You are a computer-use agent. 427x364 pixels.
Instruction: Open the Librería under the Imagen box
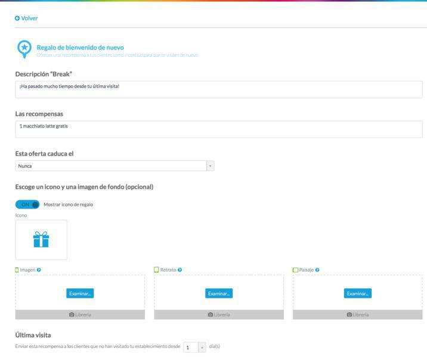(80, 315)
